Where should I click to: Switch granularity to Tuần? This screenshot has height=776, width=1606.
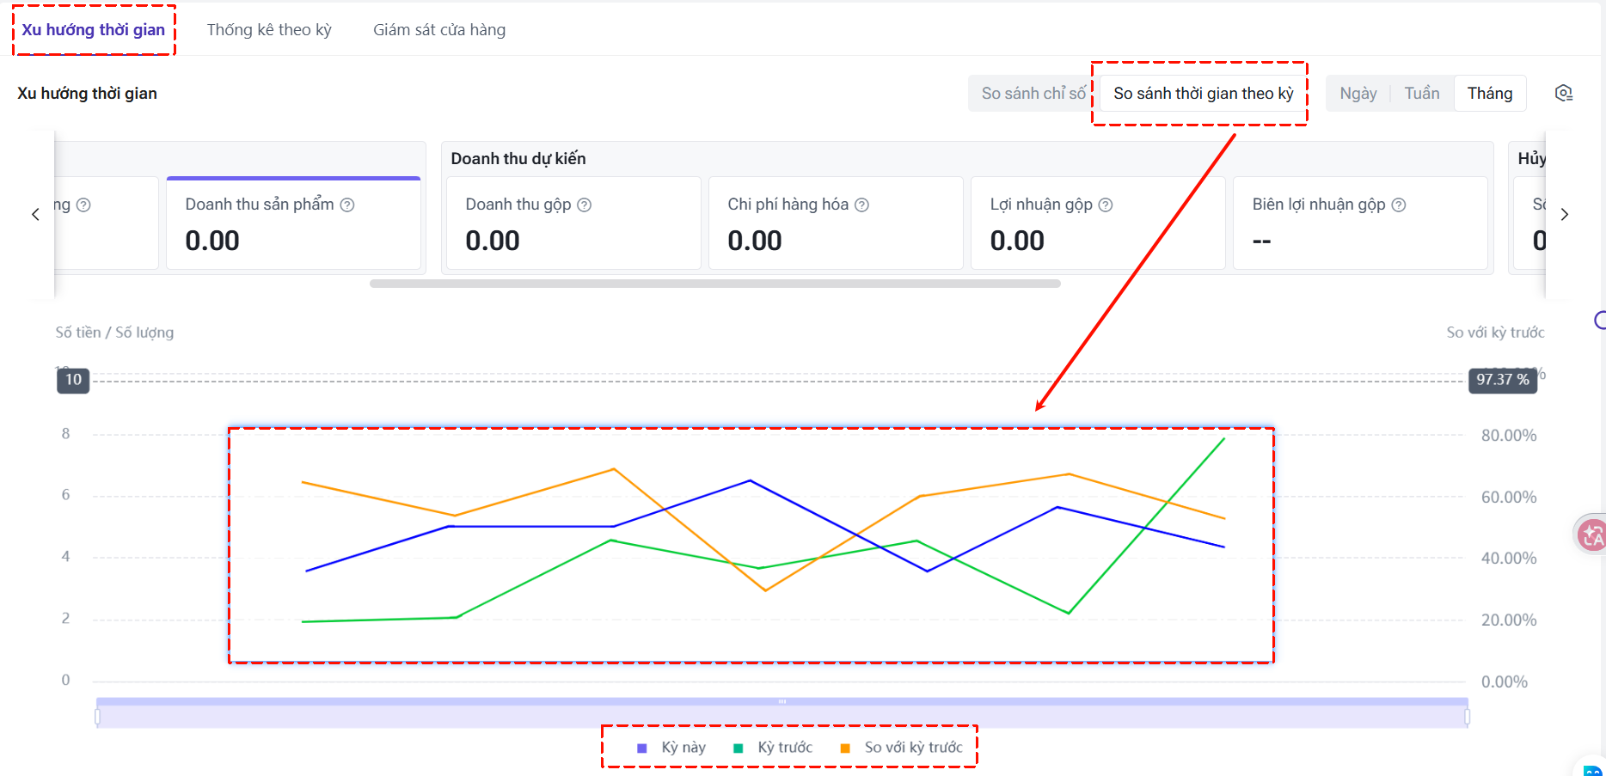1421,94
